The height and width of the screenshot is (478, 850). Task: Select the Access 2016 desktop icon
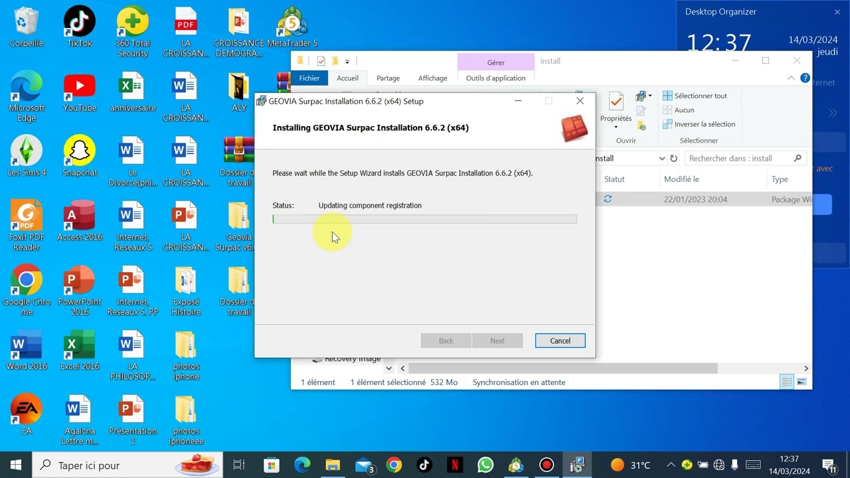click(80, 222)
